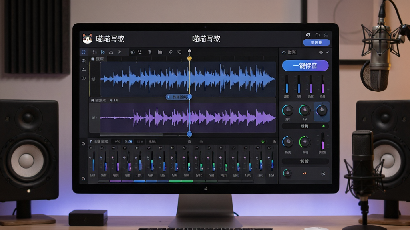Toggle the green power ring in mixer header
The height and width of the screenshot is (230, 410).
[263, 142]
